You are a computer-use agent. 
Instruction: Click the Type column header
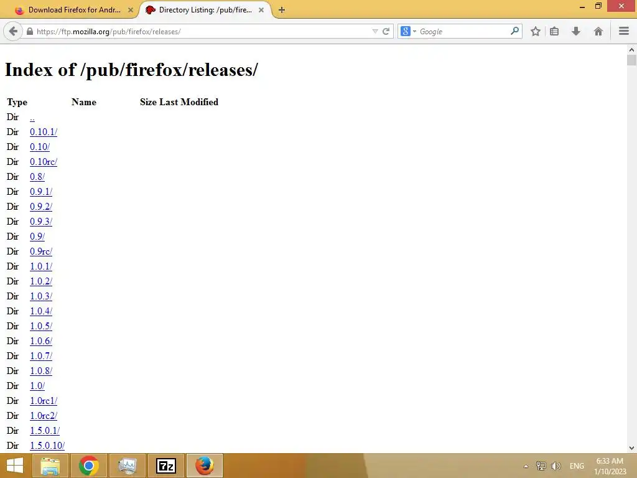[17, 102]
